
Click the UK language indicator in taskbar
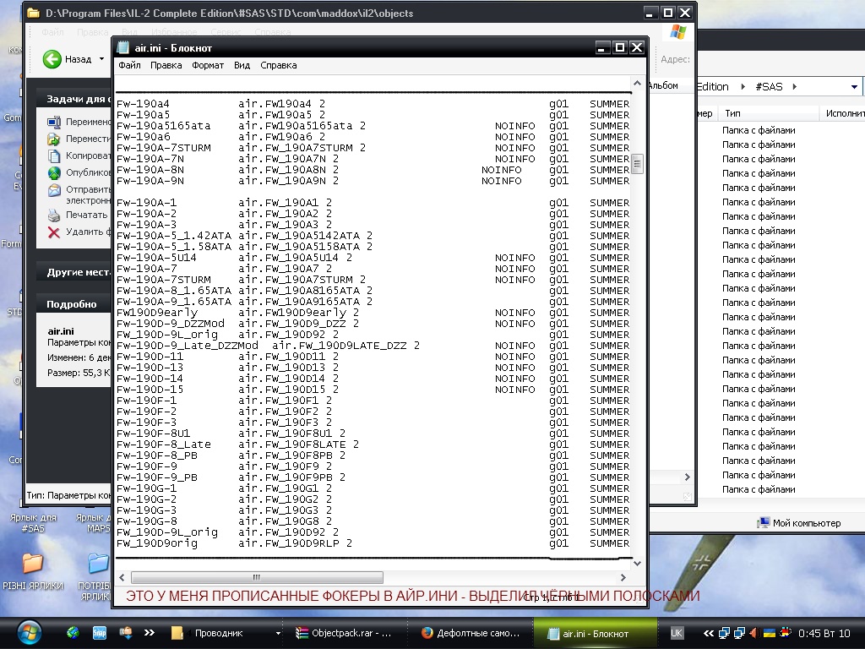coord(677,633)
